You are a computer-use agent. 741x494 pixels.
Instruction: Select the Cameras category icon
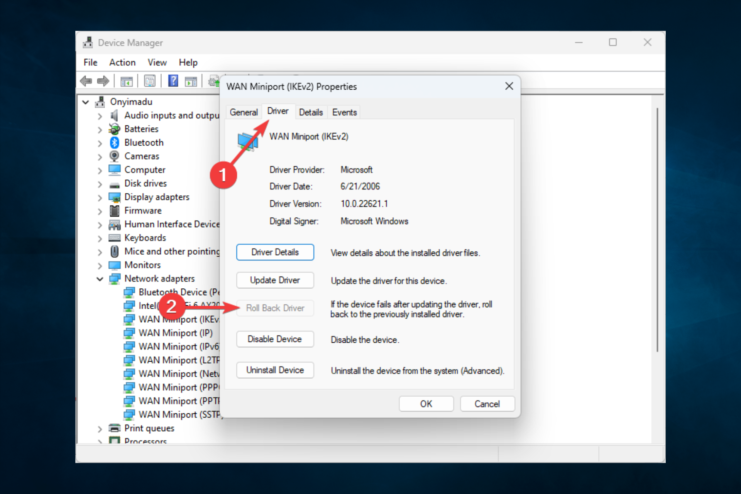[114, 156]
